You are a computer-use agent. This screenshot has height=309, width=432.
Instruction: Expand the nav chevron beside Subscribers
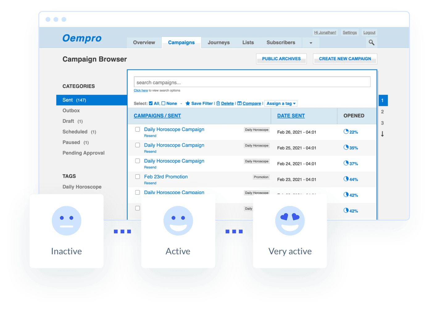(311, 43)
